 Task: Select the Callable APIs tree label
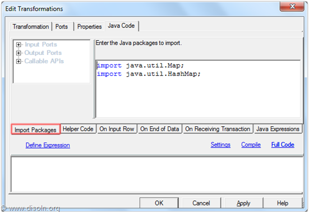click(44, 61)
